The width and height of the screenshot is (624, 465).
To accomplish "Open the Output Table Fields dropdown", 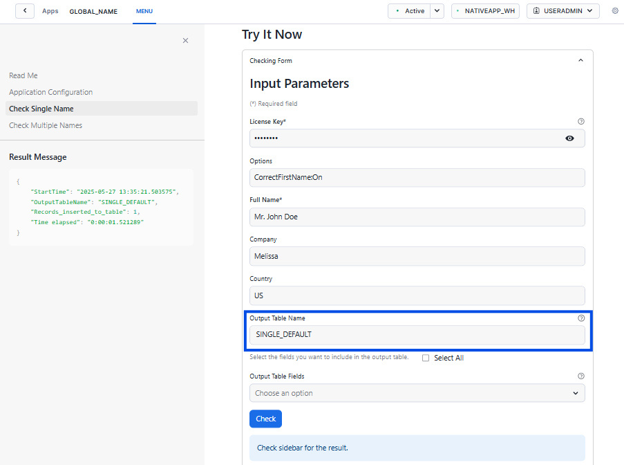I will coord(417,393).
